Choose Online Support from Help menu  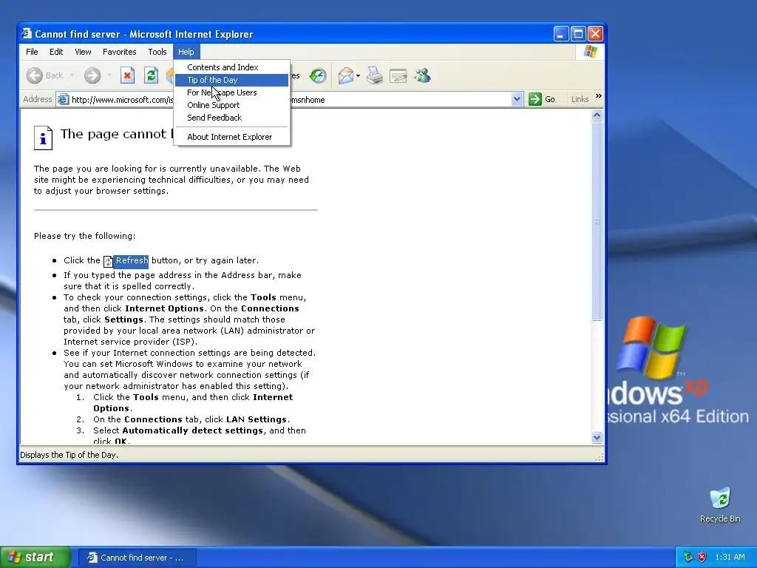231,105
